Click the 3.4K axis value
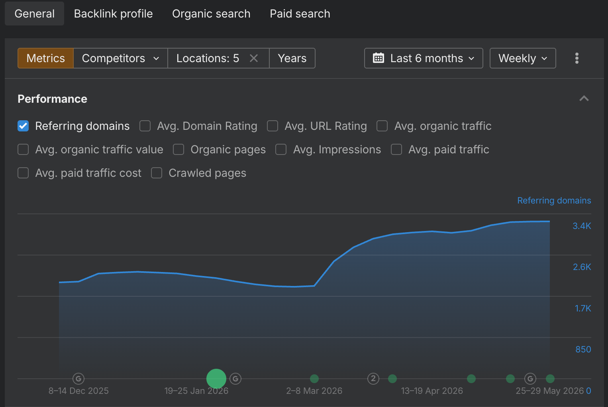Image resolution: width=608 pixels, height=407 pixels. point(582,226)
